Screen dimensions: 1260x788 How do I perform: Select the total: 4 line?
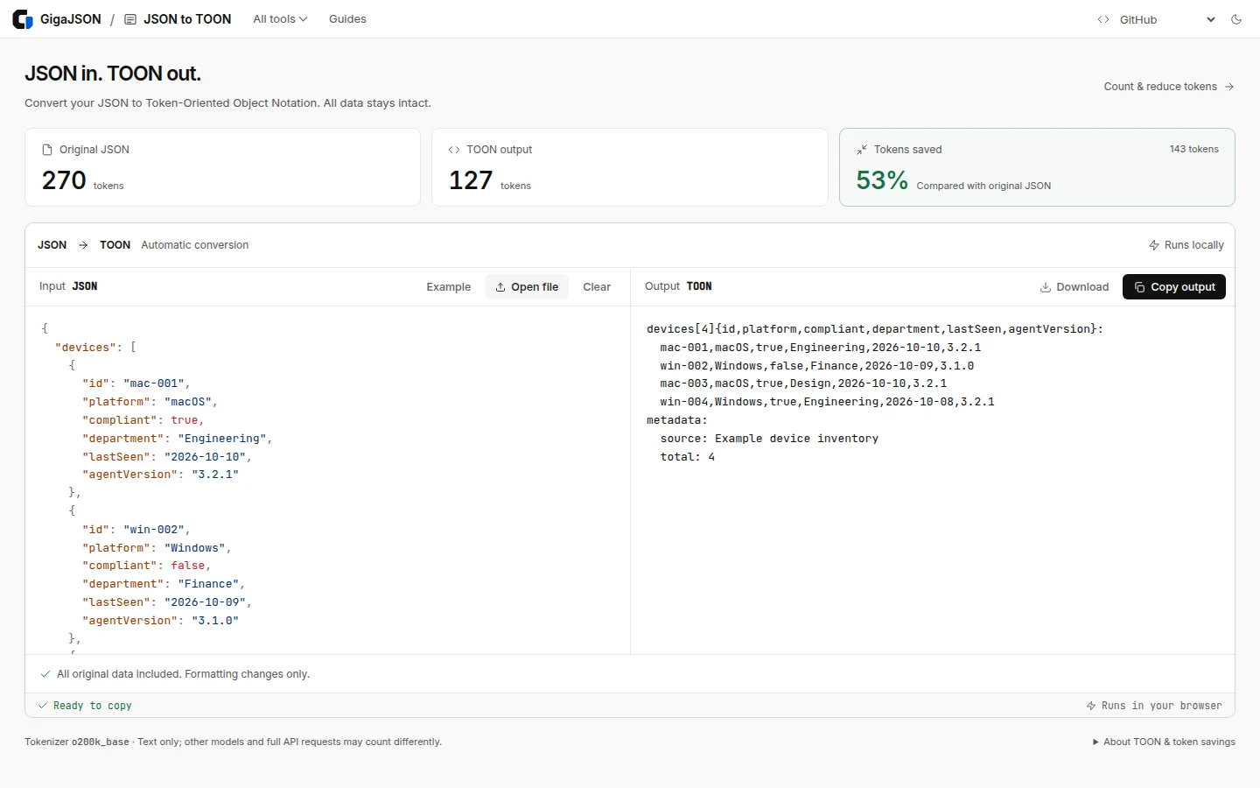coord(688,457)
